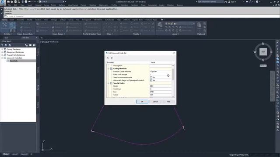Expand the Equipment Databases tree node
Viewport: 280px width, 157px height.
point(2,52)
